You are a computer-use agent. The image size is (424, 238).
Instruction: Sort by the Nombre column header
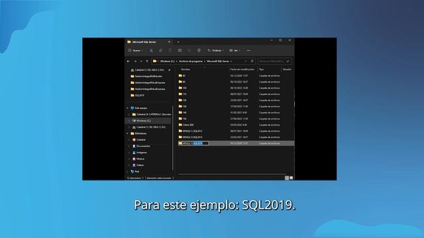coord(185,69)
